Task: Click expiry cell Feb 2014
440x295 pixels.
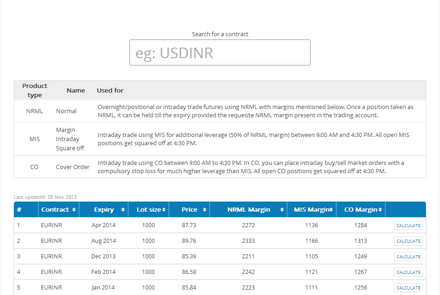Action: 103,272
